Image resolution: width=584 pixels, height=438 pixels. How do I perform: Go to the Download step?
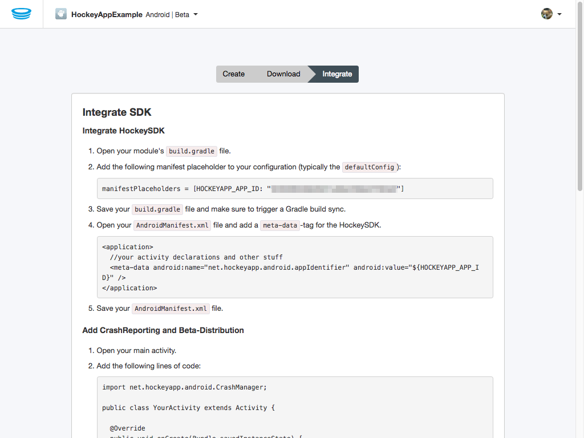[x=283, y=74]
